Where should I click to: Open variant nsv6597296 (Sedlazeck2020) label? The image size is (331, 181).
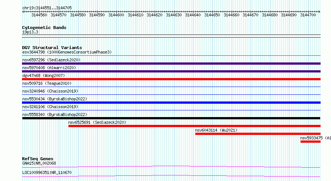(51, 60)
